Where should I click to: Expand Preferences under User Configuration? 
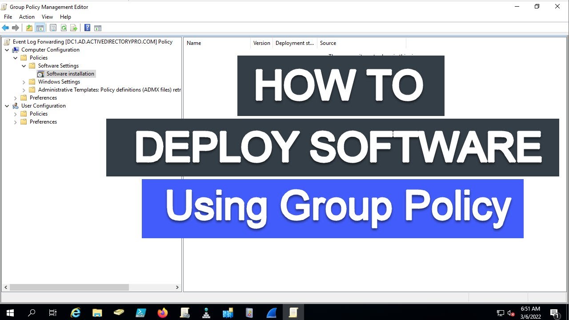[16, 122]
